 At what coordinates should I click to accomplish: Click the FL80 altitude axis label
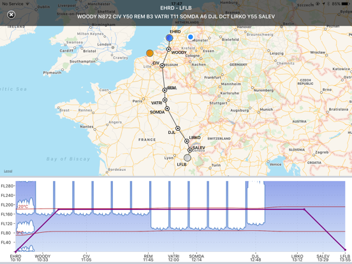[6, 233]
